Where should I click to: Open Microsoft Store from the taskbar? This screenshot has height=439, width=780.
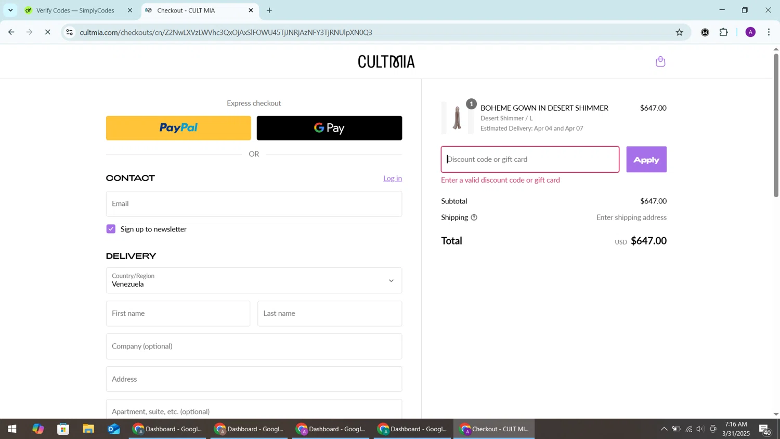[x=63, y=429]
